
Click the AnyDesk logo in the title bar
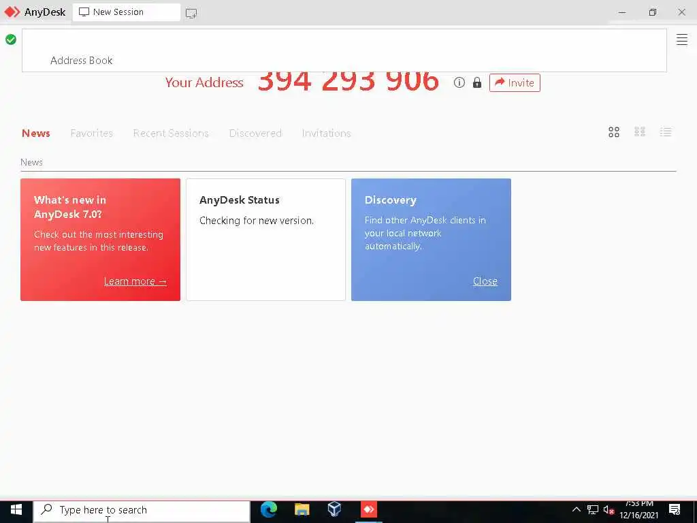pyautogui.click(x=12, y=12)
